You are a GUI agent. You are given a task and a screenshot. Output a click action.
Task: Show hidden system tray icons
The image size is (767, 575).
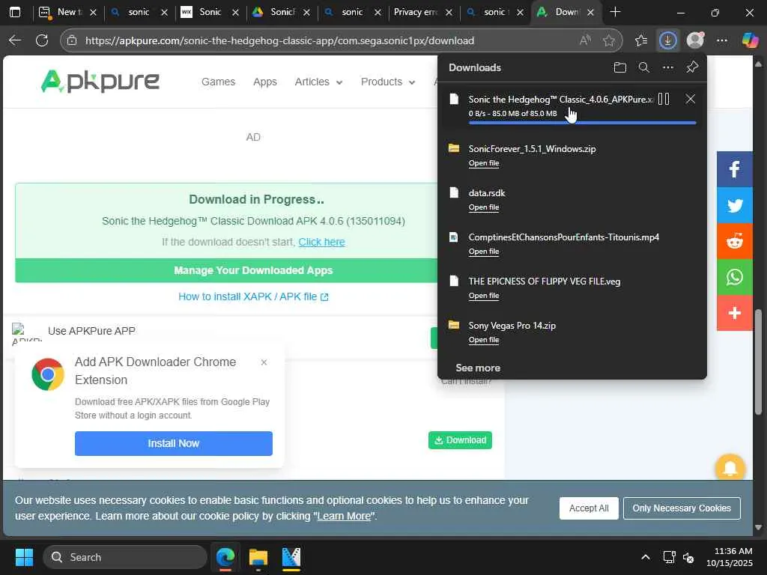646,557
